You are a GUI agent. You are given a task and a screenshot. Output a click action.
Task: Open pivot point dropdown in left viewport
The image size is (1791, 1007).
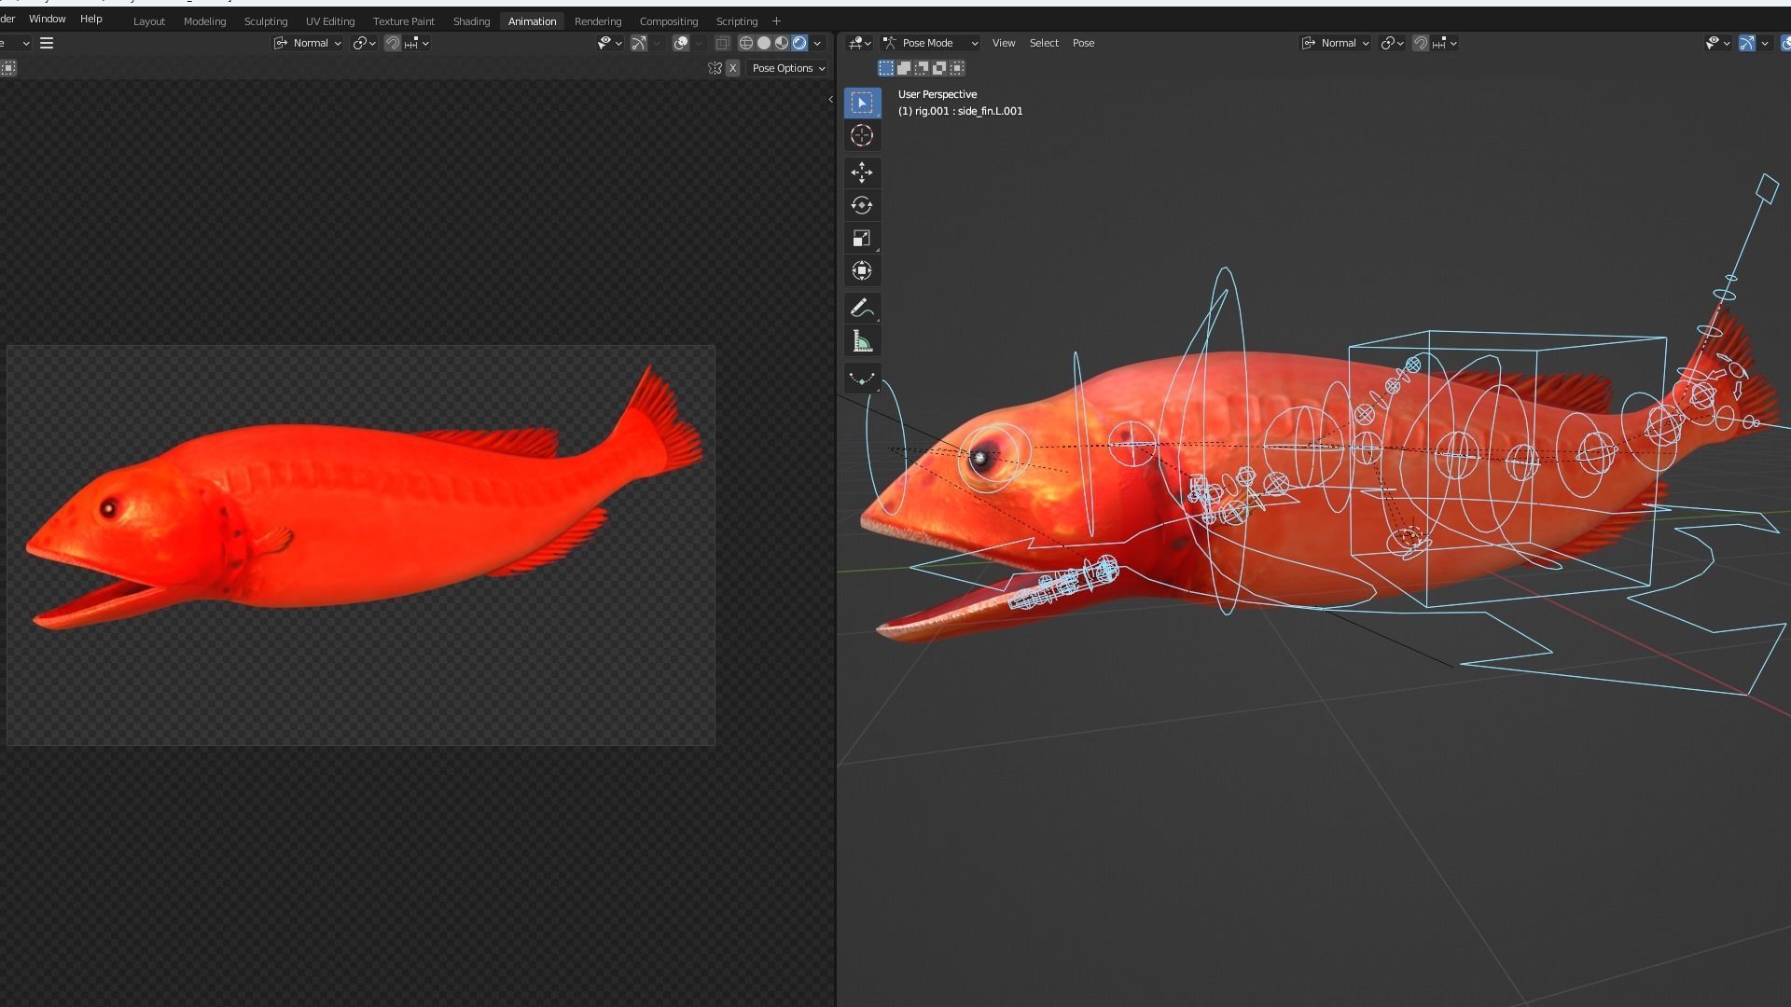tap(364, 43)
